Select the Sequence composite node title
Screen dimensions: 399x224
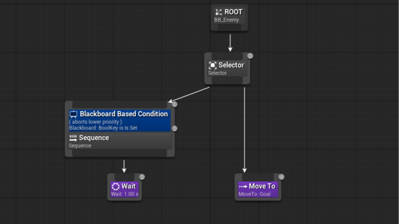click(x=94, y=138)
